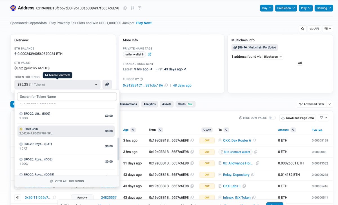Image resolution: width=338 pixels, height=205 pixels.
Task: Sort by the Age column header
Action: tap(126, 130)
